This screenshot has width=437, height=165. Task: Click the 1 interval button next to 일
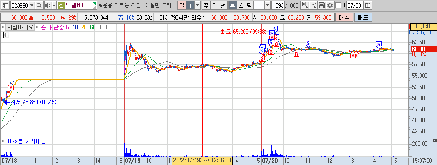190,5
